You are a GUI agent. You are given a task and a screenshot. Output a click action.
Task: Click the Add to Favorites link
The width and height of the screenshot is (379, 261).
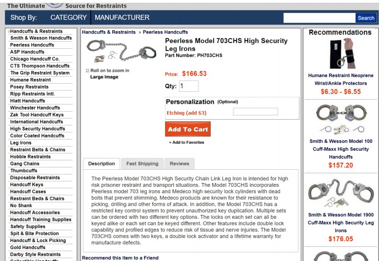[x=187, y=142]
